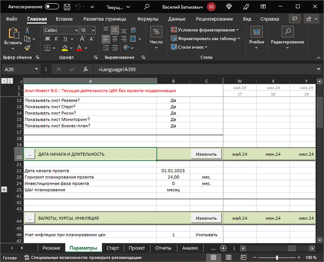The width and height of the screenshot is (324, 262).
Task: Open the Число percent group
Action: pyautogui.click(x=156, y=38)
